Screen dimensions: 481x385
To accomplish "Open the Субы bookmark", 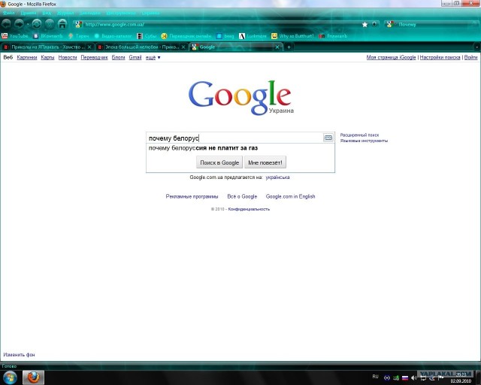I will [x=147, y=36].
